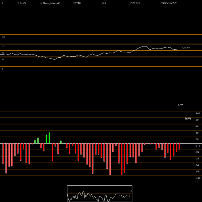Click the tallest green MR histogram bar

tap(49, 138)
